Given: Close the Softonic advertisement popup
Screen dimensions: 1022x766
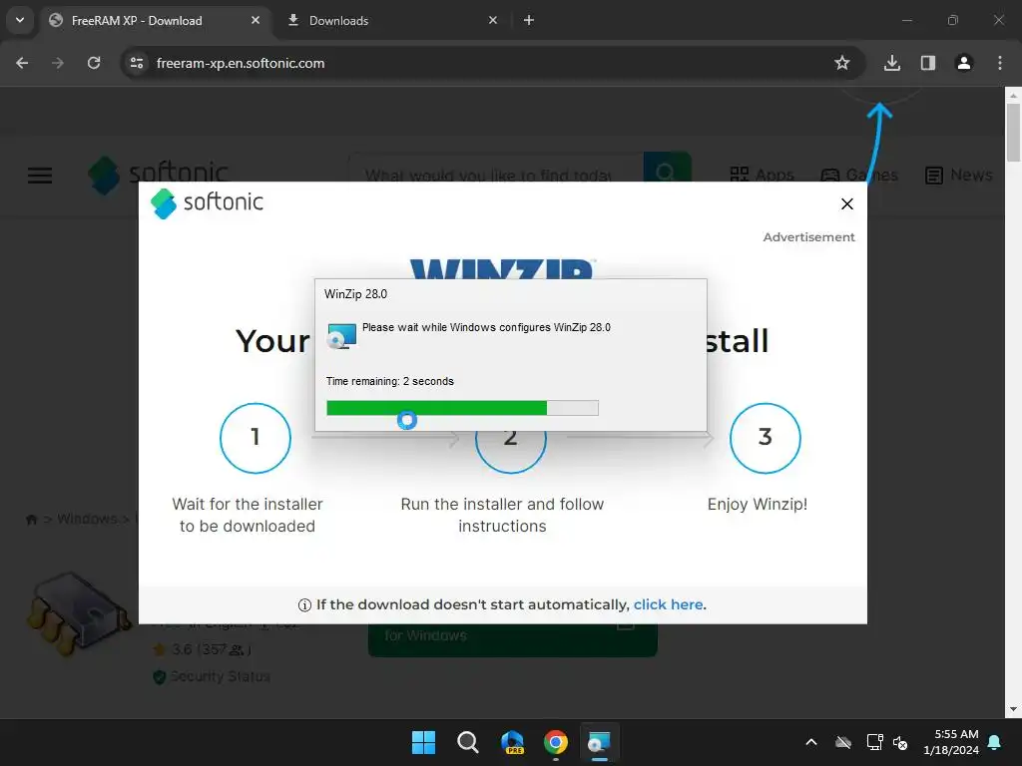Looking at the screenshot, I should (847, 203).
